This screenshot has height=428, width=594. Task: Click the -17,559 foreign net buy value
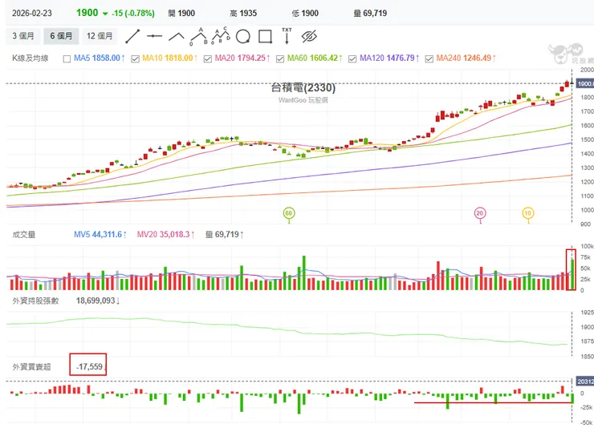click(89, 367)
